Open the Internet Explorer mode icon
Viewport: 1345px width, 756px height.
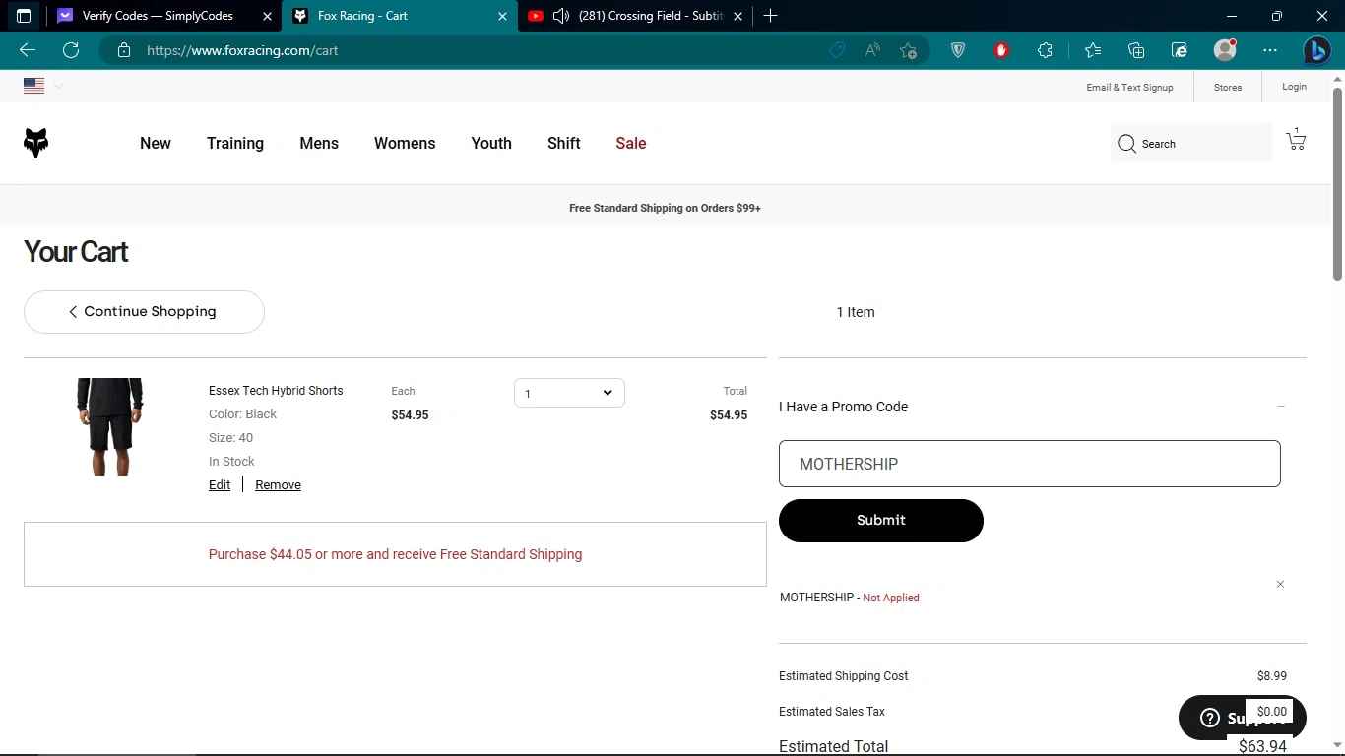click(x=1180, y=50)
